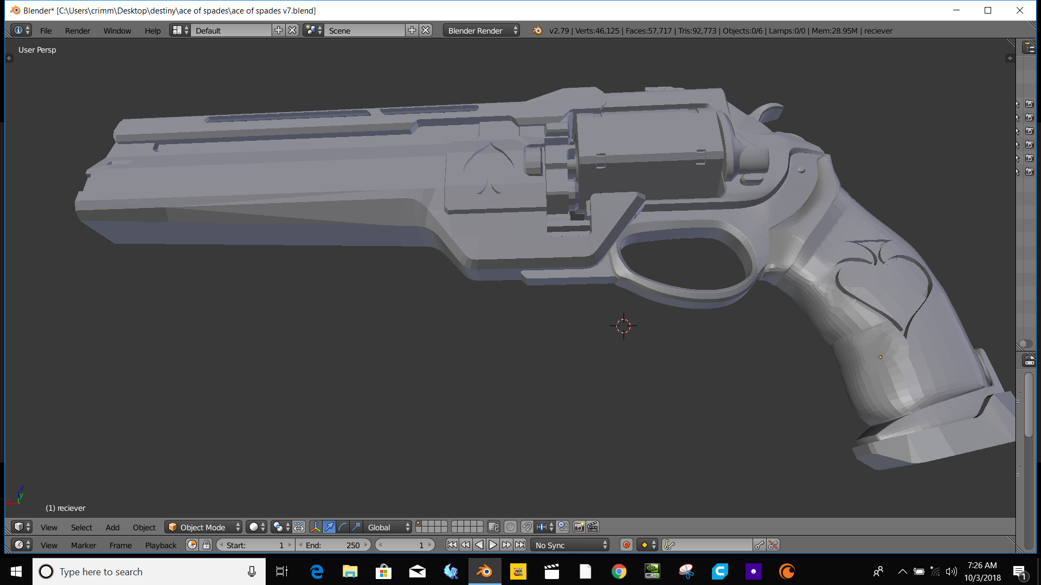Open the Marker menu
The height and width of the screenshot is (585, 1041).
coord(83,545)
